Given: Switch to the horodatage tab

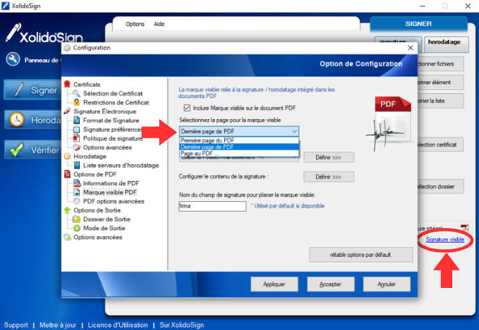Looking at the screenshot, I should pyautogui.click(x=446, y=43).
